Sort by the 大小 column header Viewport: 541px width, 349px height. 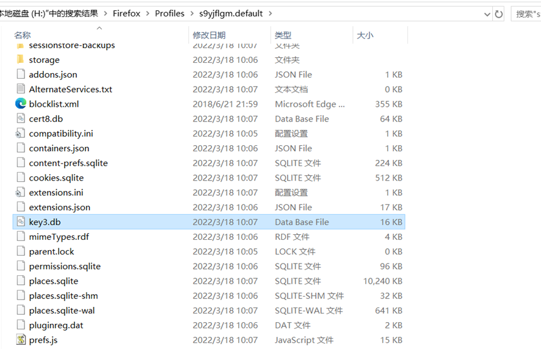click(x=365, y=35)
